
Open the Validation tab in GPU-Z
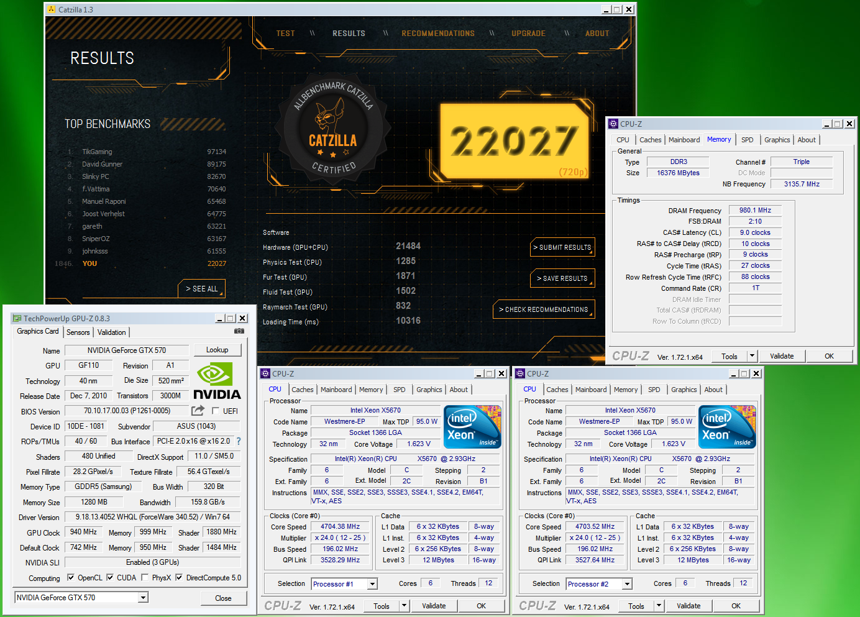coord(112,332)
